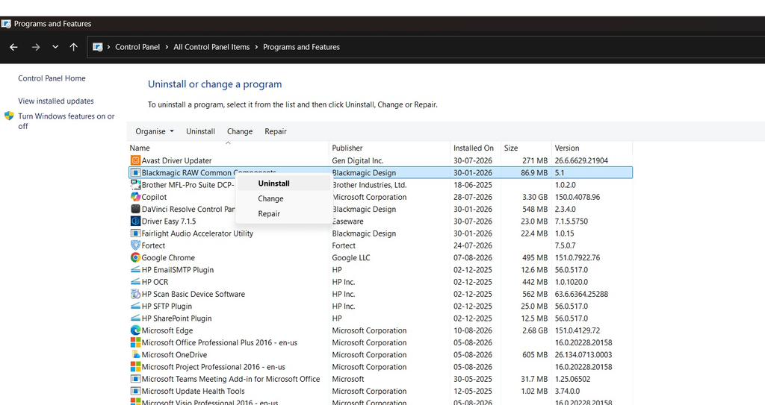Screen dimensions: 765x405
Task: Click Change in the toolbar
Action: click(240, 131)
